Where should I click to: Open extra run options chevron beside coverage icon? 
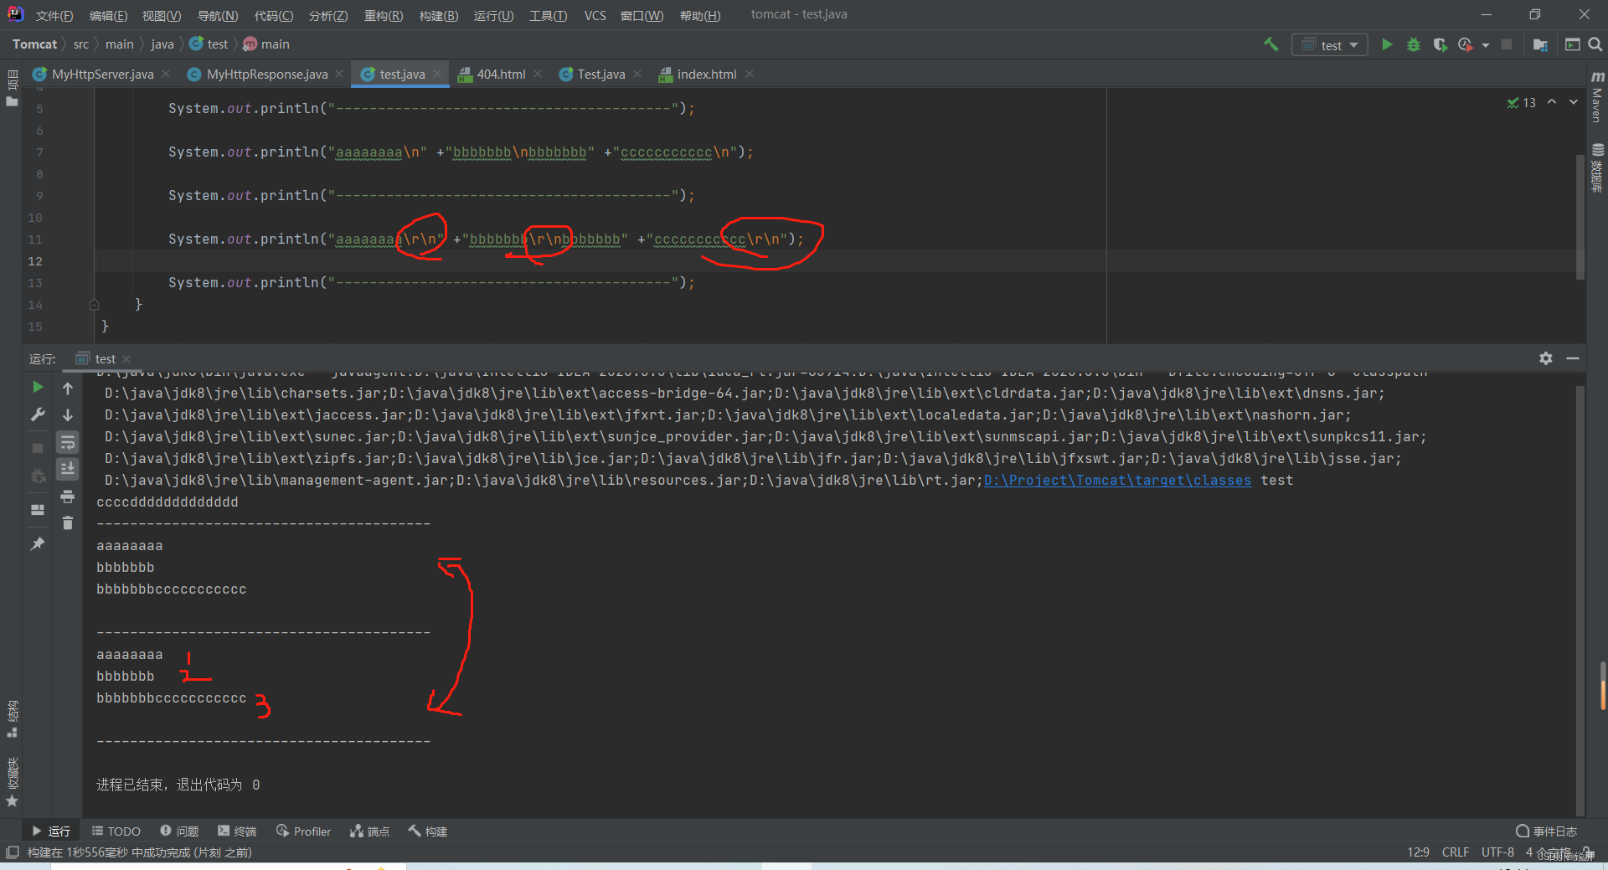tap(1486, 44)
